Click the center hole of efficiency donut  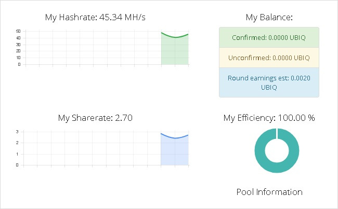(277, 150)
